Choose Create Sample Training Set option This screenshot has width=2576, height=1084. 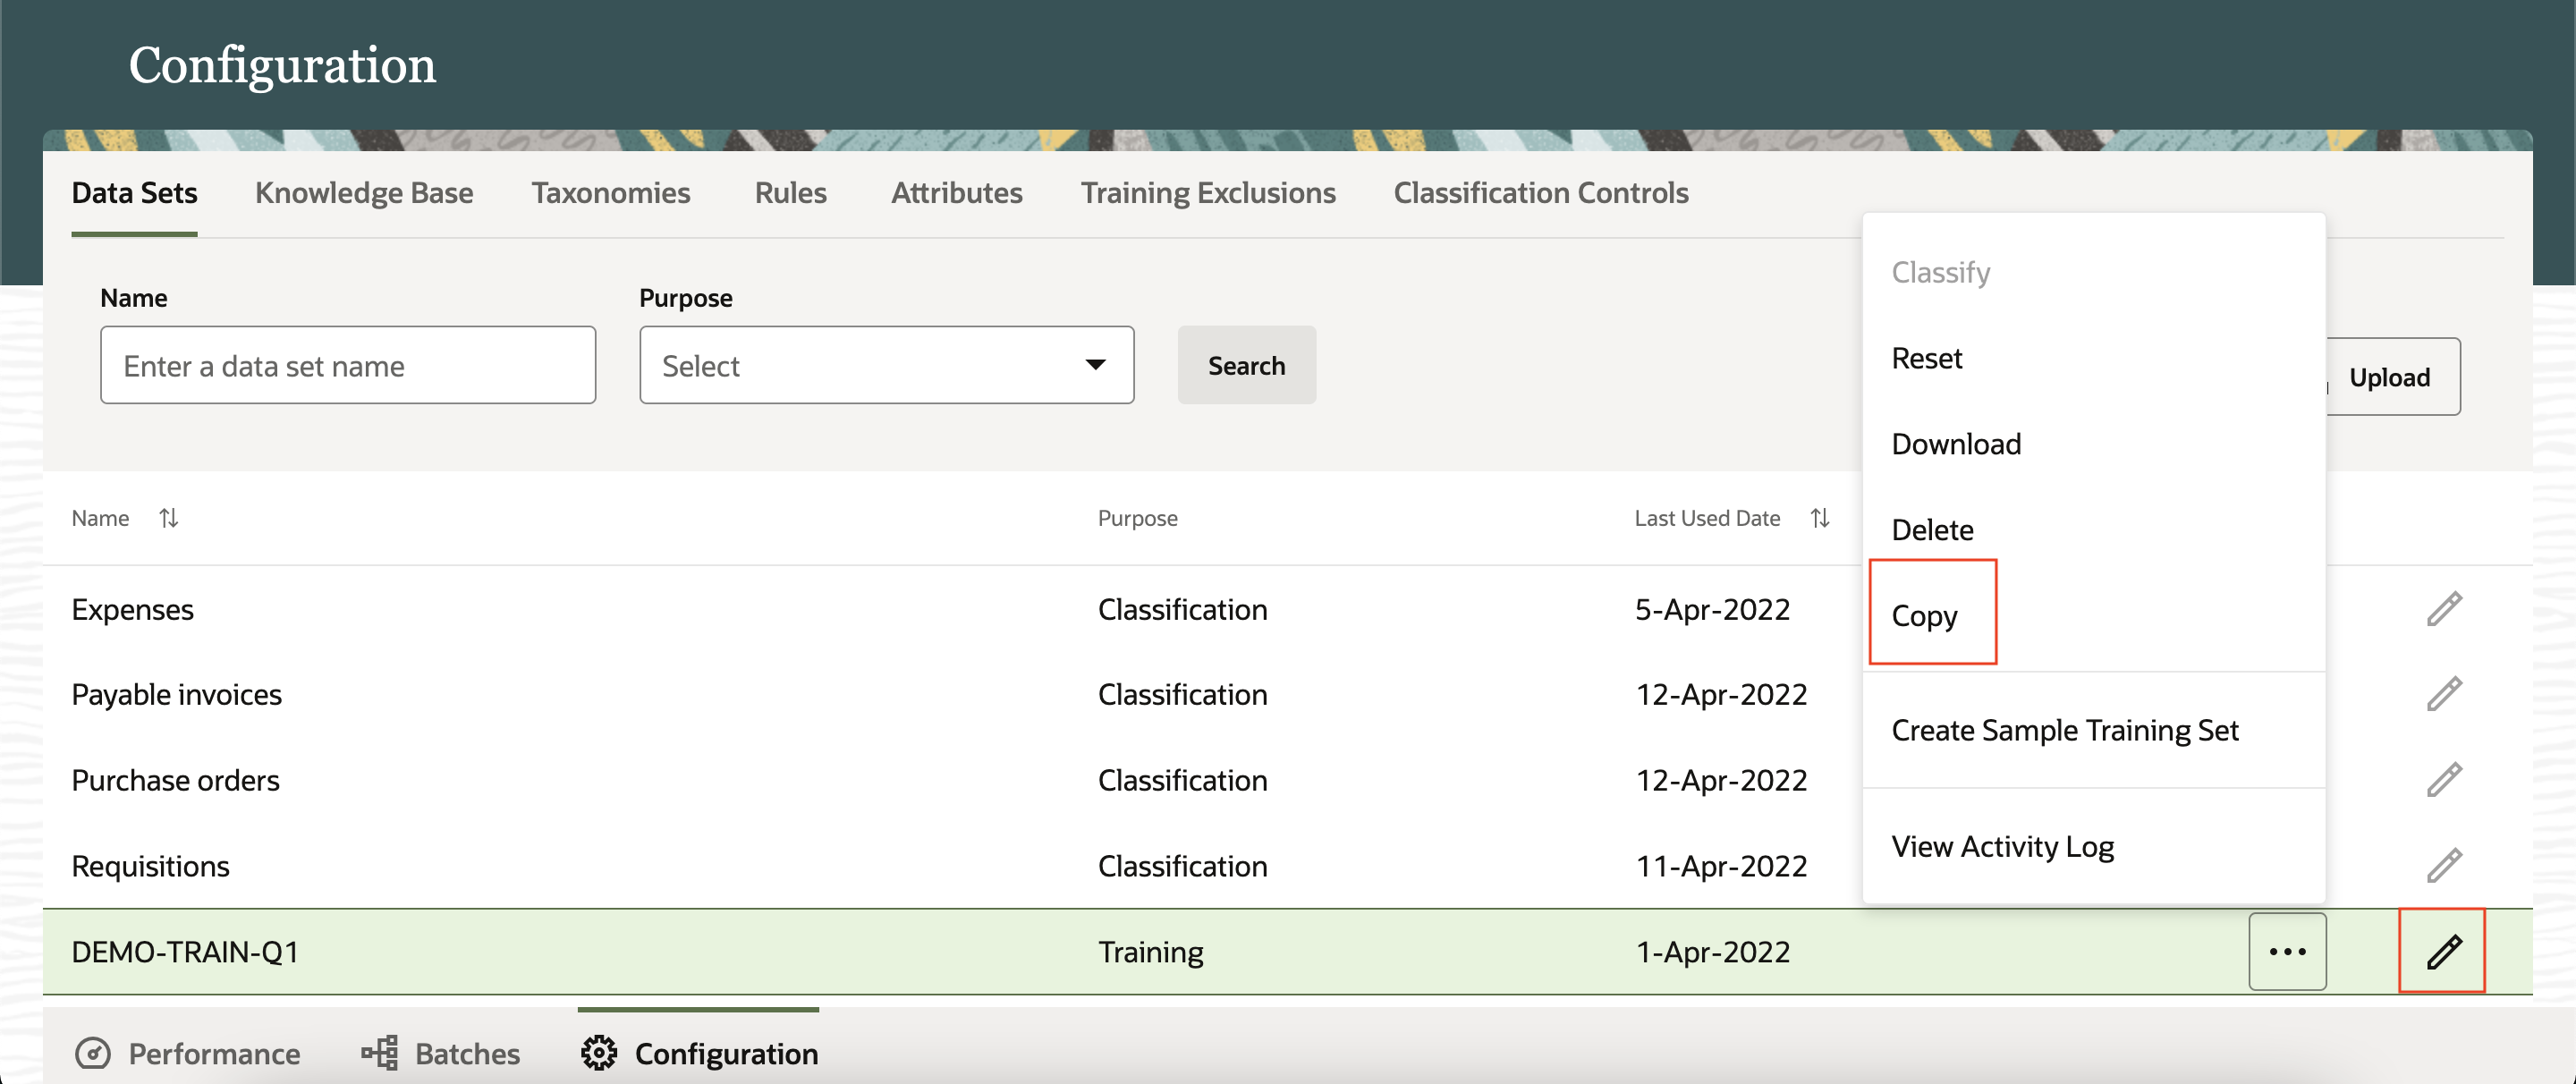(2064, 730)
